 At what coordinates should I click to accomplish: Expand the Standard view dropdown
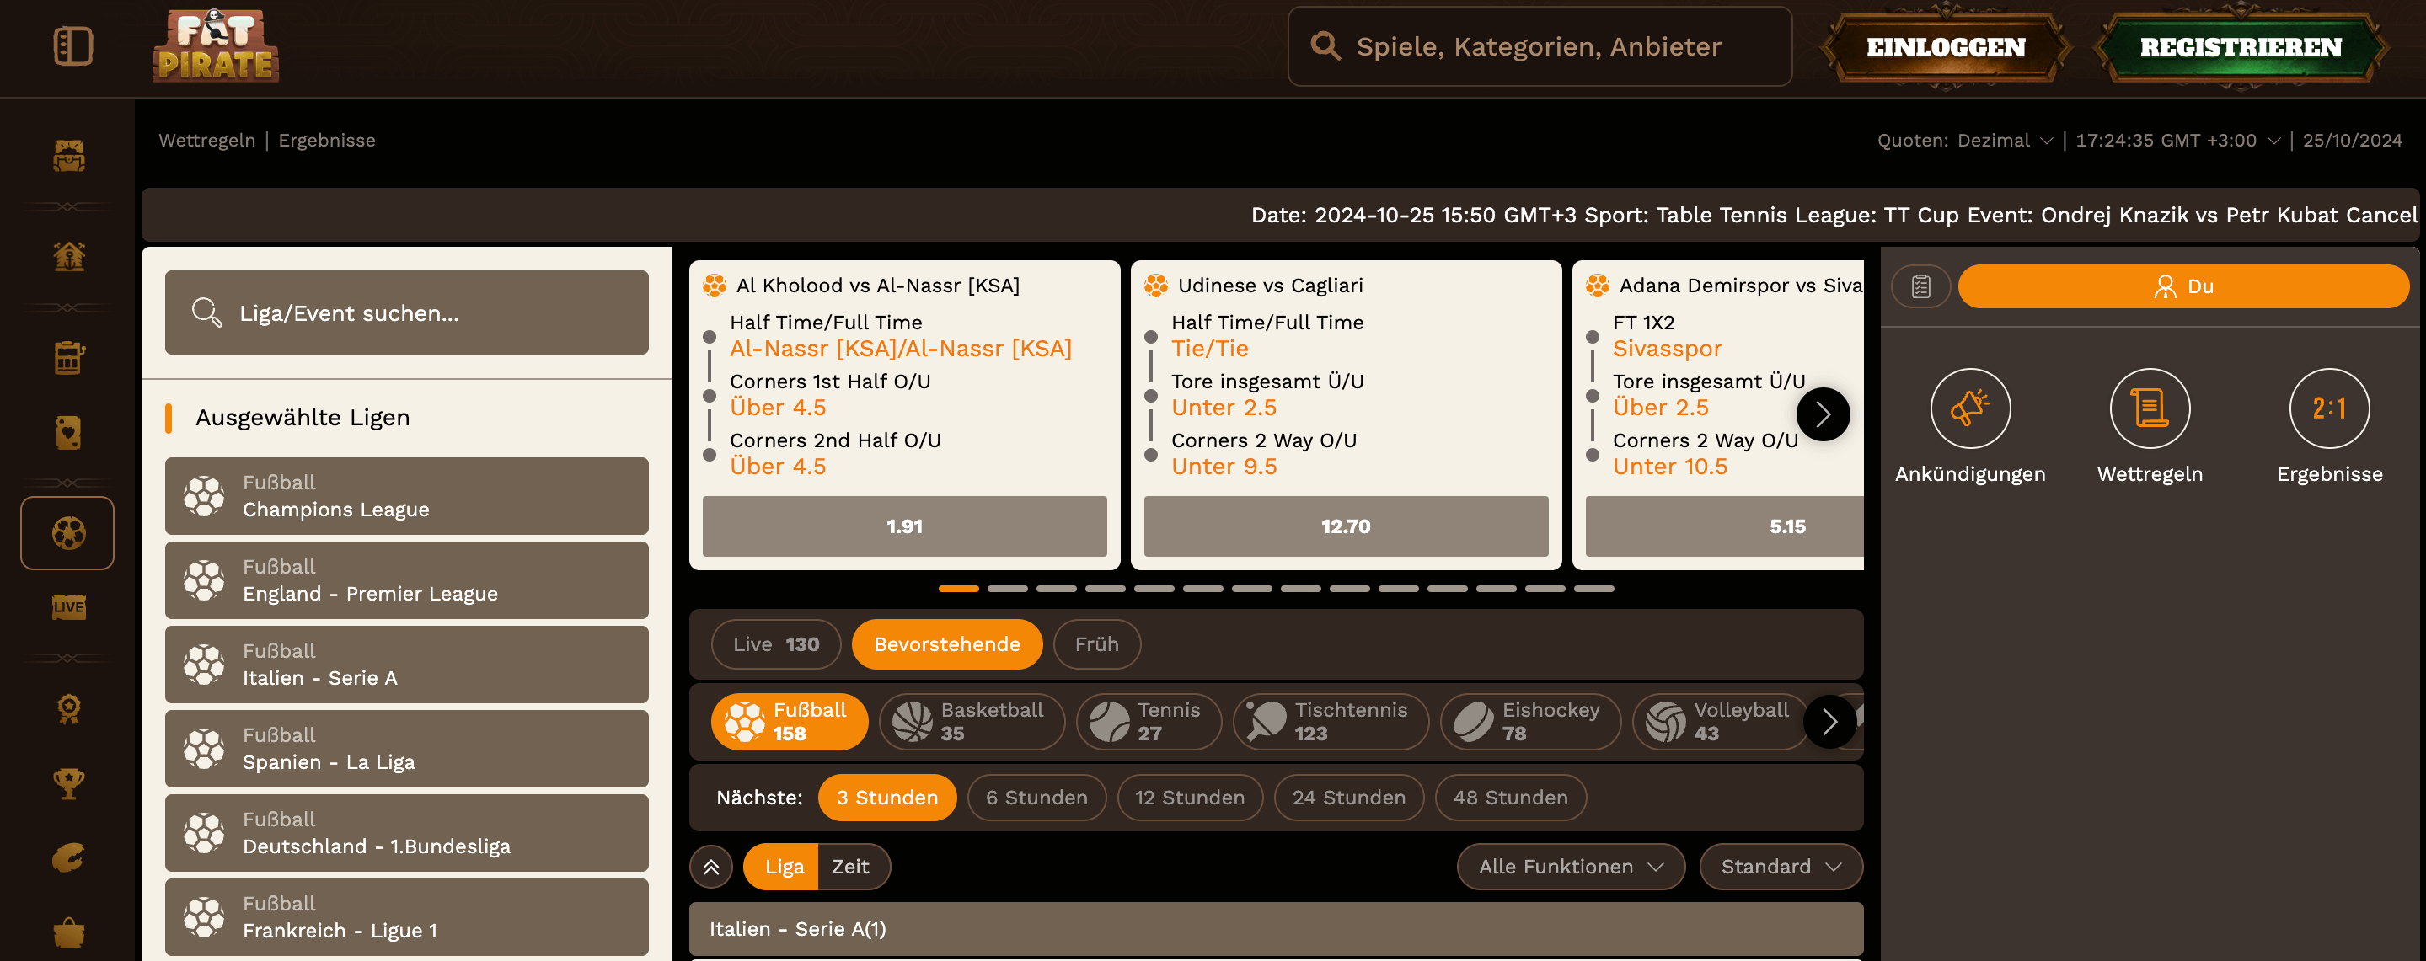(x=1780, y=867)
